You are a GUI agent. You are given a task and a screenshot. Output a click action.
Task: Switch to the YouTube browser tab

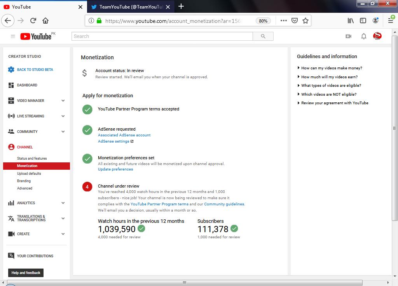click(43, 7)
